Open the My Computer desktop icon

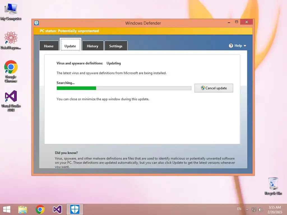pos(11,11)
